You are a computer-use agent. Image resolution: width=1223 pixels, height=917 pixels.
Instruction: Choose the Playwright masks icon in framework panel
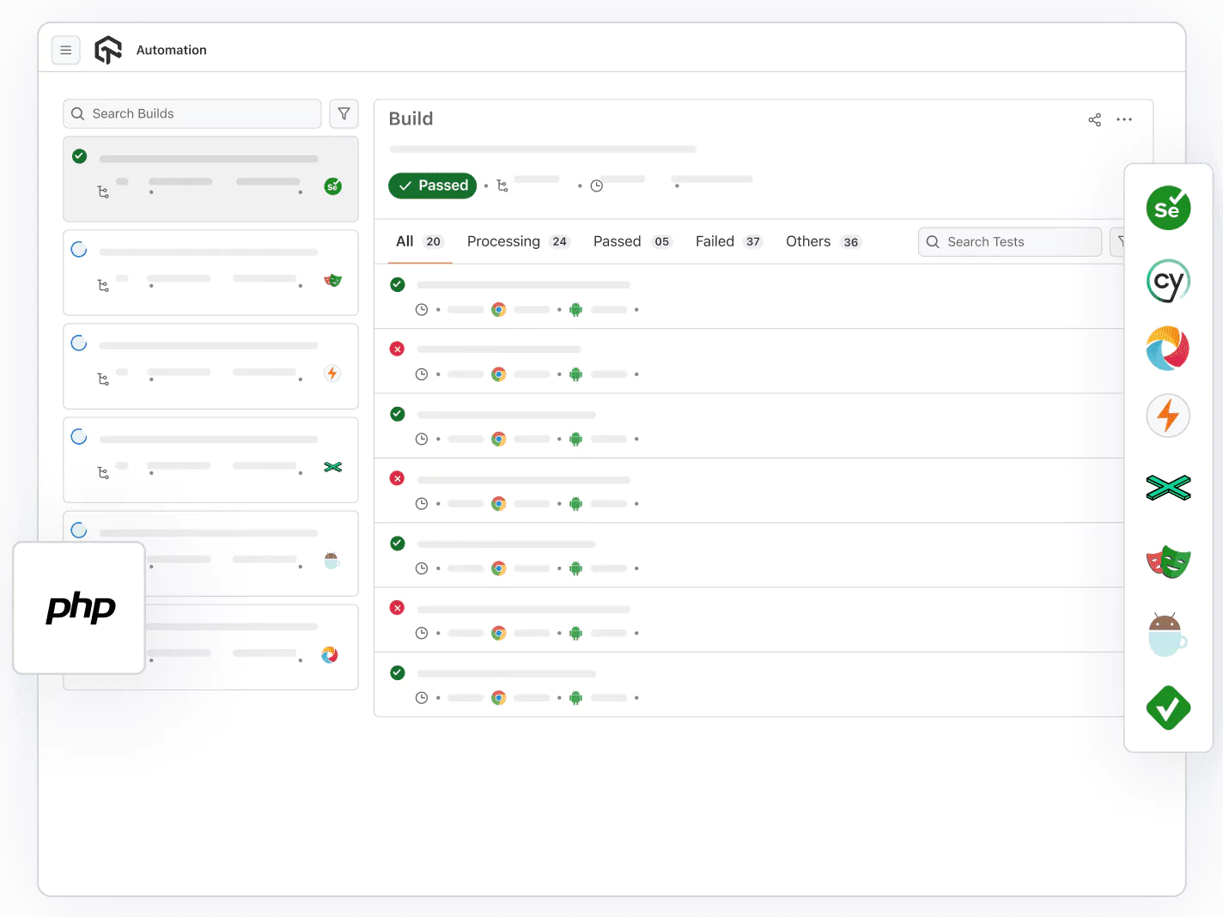[1168, 562]
